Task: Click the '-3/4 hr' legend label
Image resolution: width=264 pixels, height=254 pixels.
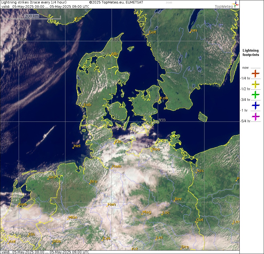Action: (x=245, y=100)
